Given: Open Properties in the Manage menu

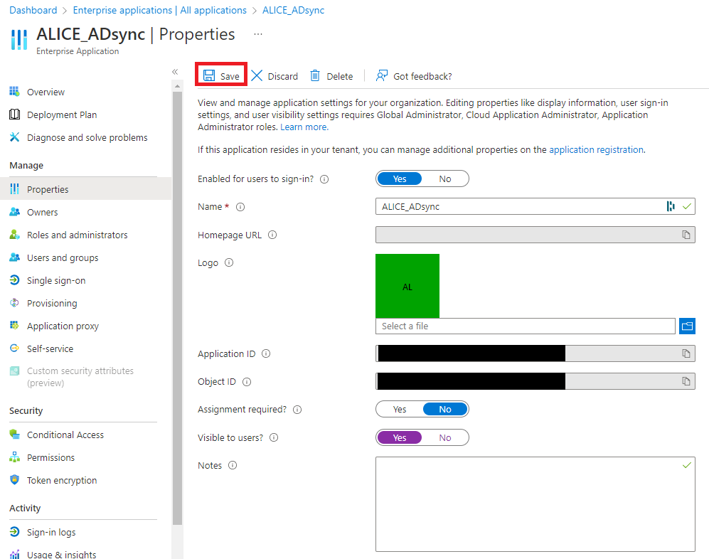Looking at the screenshot, I should [x=85, y=188].
